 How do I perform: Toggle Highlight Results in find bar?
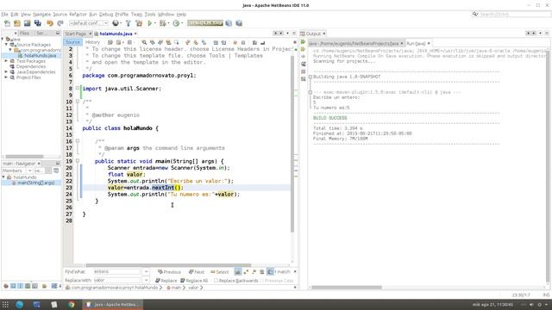pos(262,272)
